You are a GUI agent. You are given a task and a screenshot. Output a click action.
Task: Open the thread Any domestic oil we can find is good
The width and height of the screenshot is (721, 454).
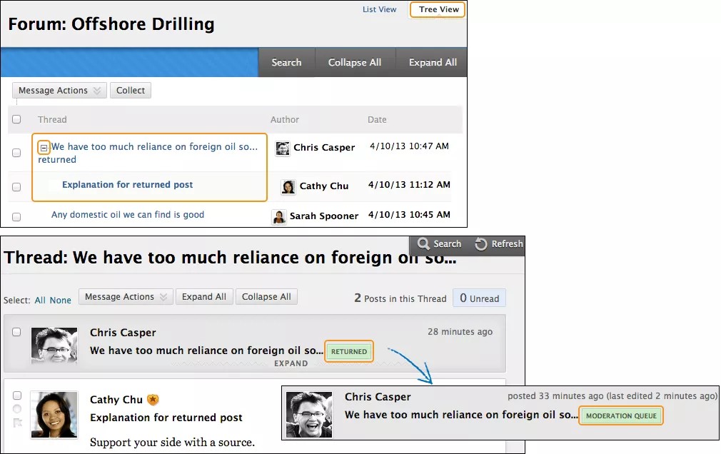(x=128, y=214)
